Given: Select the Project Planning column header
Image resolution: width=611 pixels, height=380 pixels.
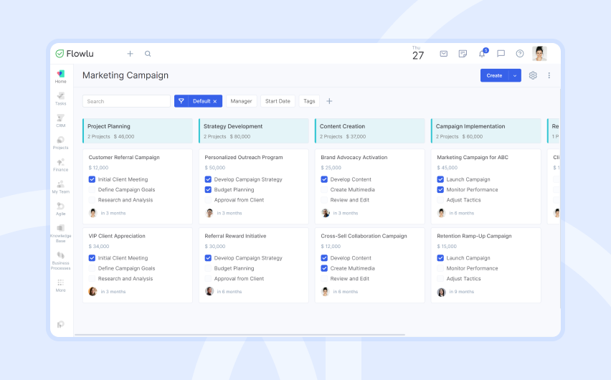Looking at the screenshot, I should coord(138,131).
